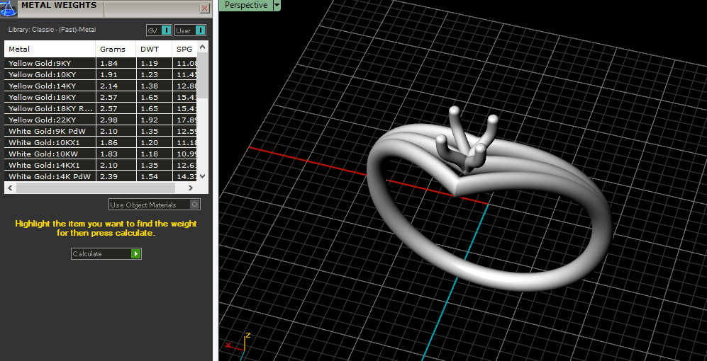Image resolution: width=707 pixels, height=361 pixels.
Task: Select the Yellow Gold:22KY row
Action: (x=101, y=120)
